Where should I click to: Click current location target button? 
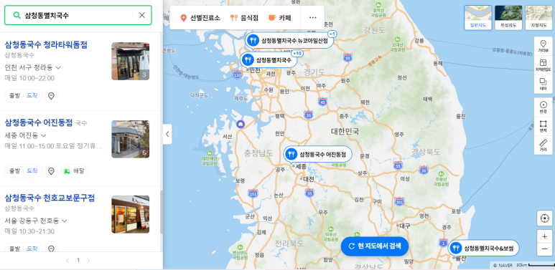pyautogui.click(x=544, y=218)
